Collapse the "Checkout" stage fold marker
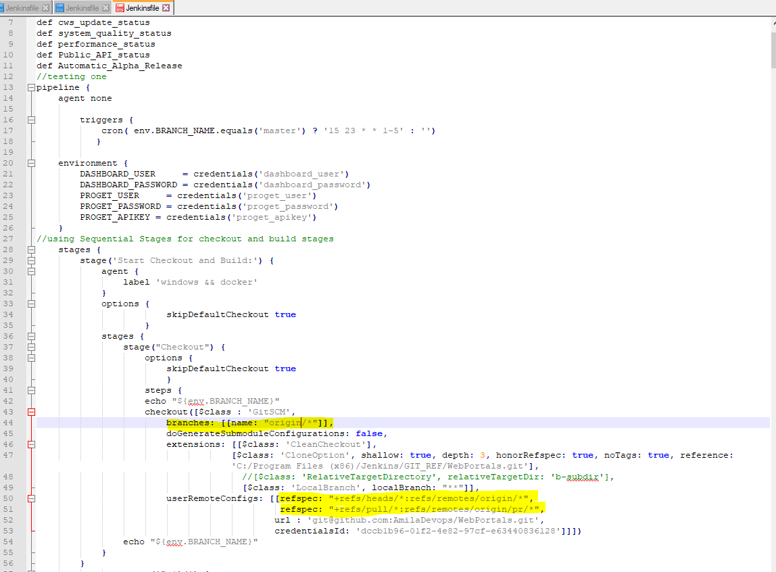This screenshot has width=776, height=572. (31, 348)
